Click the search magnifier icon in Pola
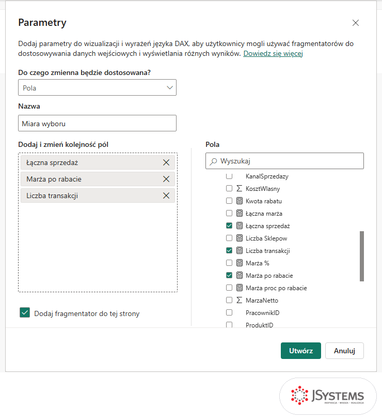This screenshot has width=382, height=420. coord(213,161)
